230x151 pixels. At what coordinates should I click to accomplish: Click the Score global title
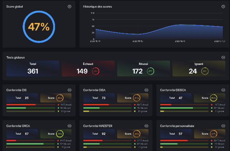14,6
